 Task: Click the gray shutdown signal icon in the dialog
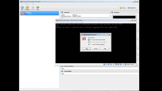click(89, 42)
